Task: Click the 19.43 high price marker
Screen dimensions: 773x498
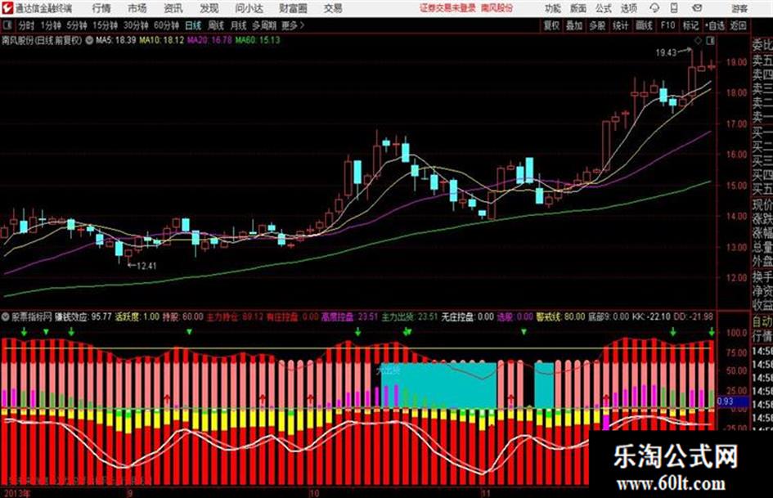Action: coord(666,52)
